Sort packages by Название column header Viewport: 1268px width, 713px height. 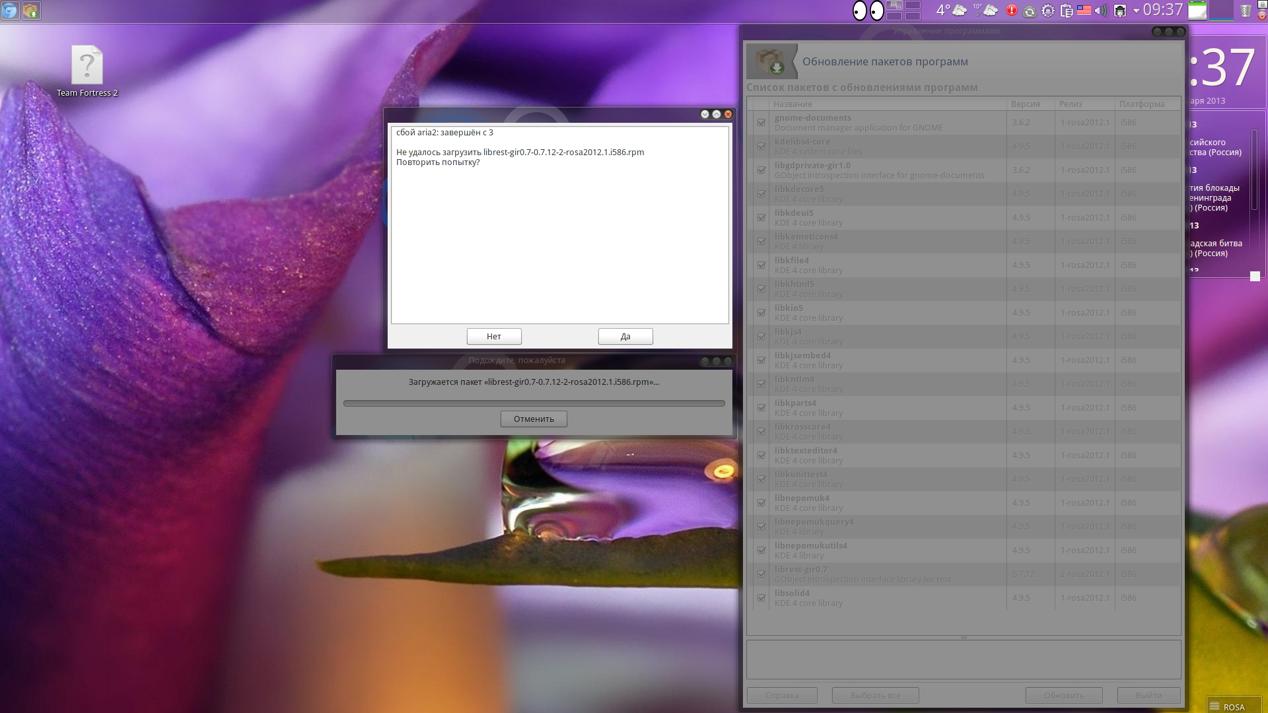(792, 104)
